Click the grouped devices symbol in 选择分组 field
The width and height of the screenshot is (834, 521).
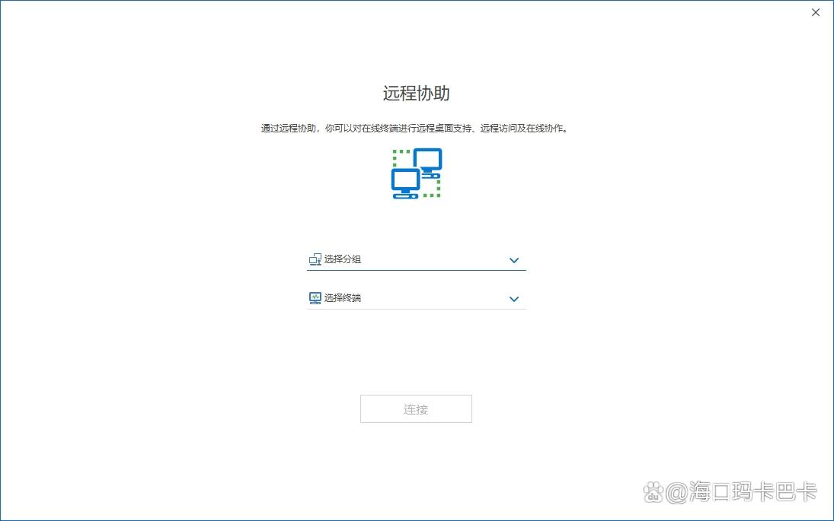[315, 259]
